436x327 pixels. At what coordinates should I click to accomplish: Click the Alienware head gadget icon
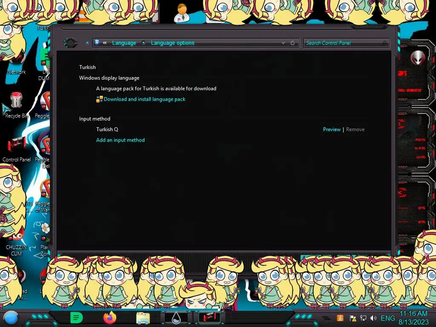(x=418, y=58)
